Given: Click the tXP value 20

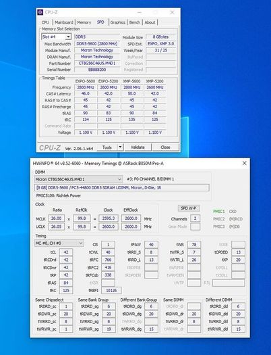Looking at the screenshot, I should [x=238, y=260].
